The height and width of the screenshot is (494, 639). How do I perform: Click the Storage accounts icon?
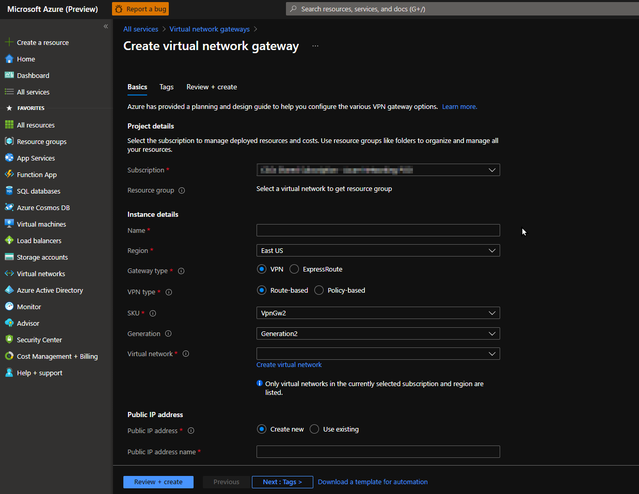[9, 257]
